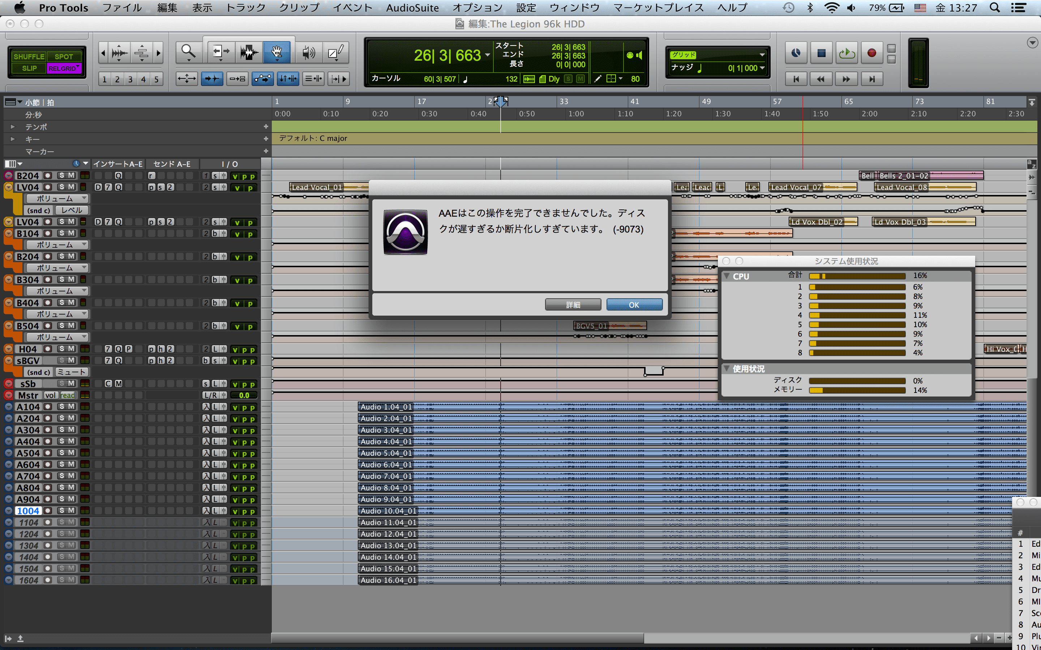Select the Zoomer magnifier tool

pyautogui.click(x=189, y=52)
